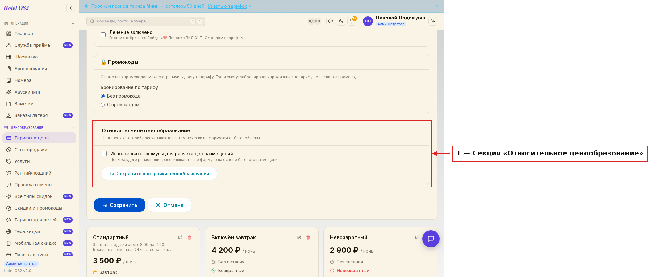The height and width of the screenshot is (277, 655).
Task: Click Администратор label in sidebar footer
Action: coord(21,264)
